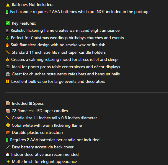Click the fire emoji before Safe flameless

tap(7, 45)
